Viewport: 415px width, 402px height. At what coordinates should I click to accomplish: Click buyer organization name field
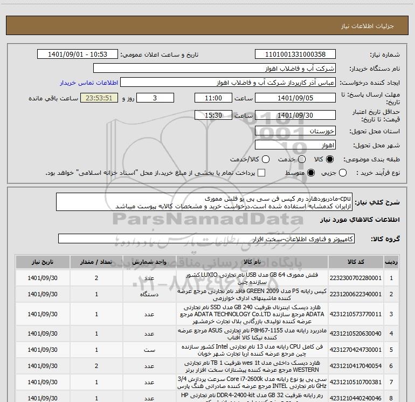(x=215, y=68)
